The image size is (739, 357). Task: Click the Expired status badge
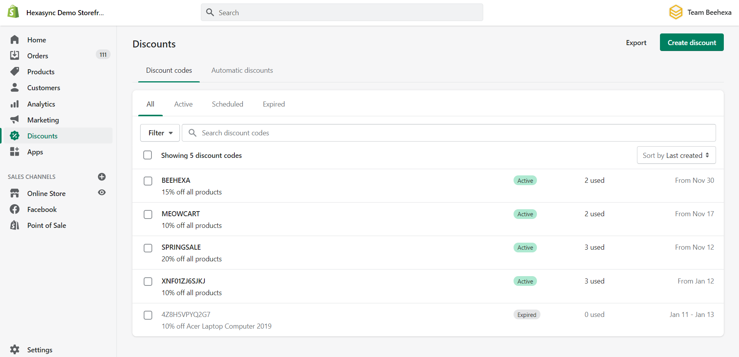pyautogui.click(x=527, y=315)
